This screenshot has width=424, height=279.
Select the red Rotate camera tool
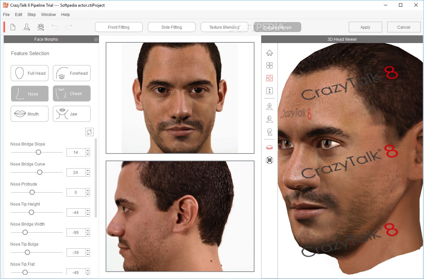270,78
